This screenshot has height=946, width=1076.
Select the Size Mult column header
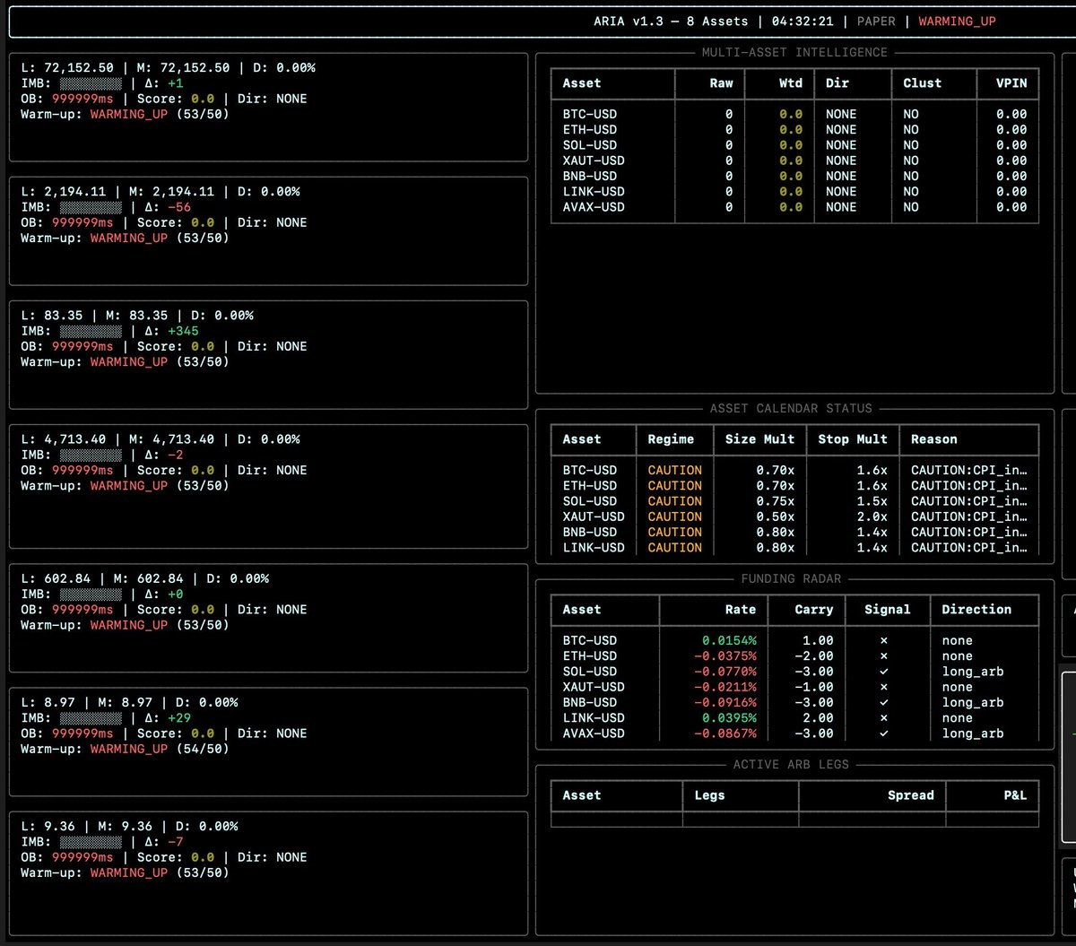tap(759, 439)
